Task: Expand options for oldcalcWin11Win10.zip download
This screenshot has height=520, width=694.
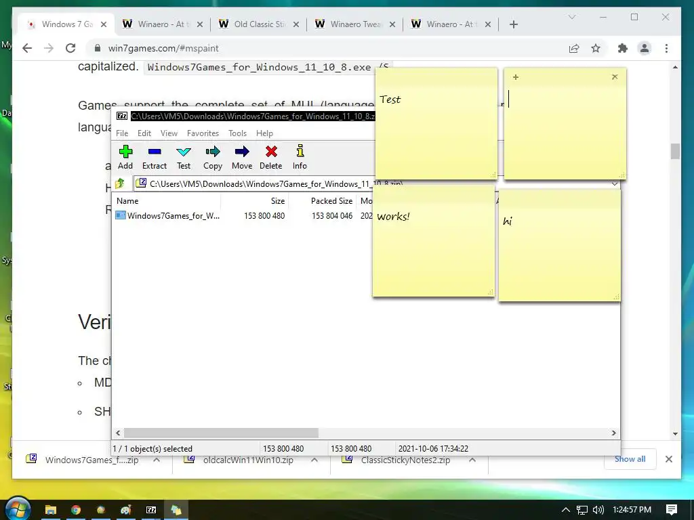Action: [314, 460]
